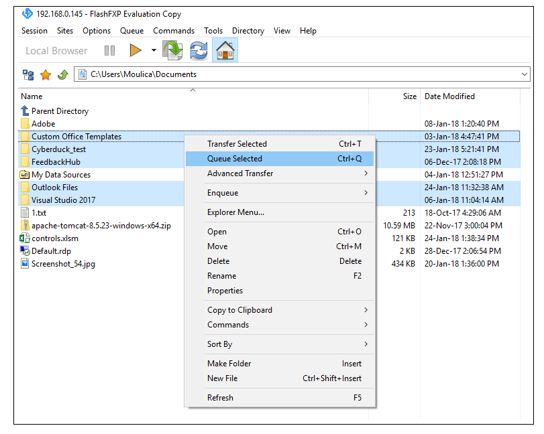544x434 pixels.
Task: Expand the Enqueue submenu
Action: 280,193
